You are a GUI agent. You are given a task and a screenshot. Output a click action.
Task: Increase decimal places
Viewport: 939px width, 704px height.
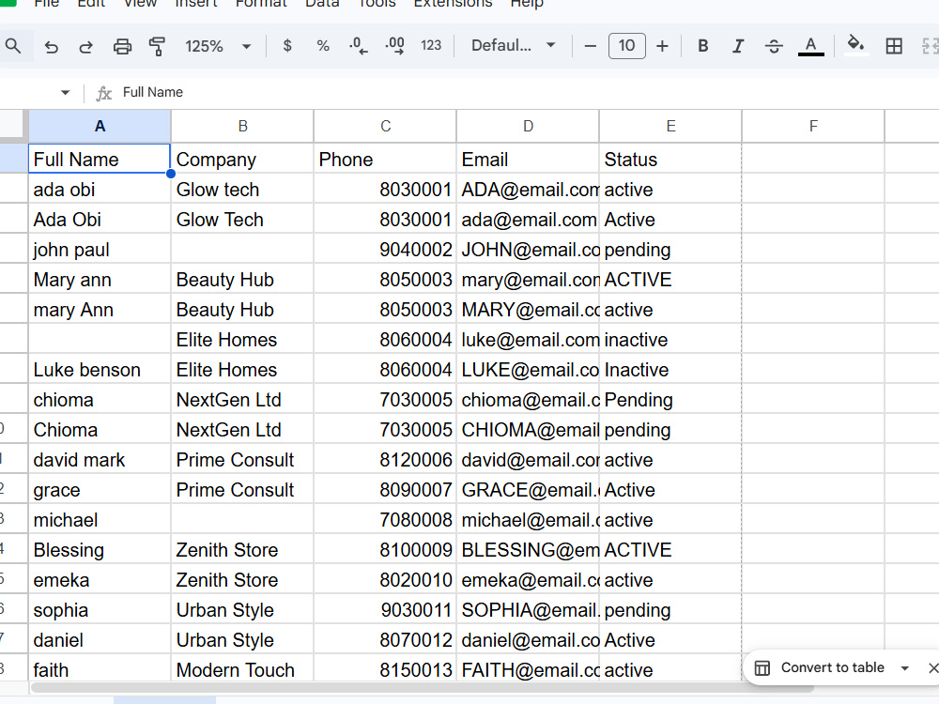click(x=394, y=45)
